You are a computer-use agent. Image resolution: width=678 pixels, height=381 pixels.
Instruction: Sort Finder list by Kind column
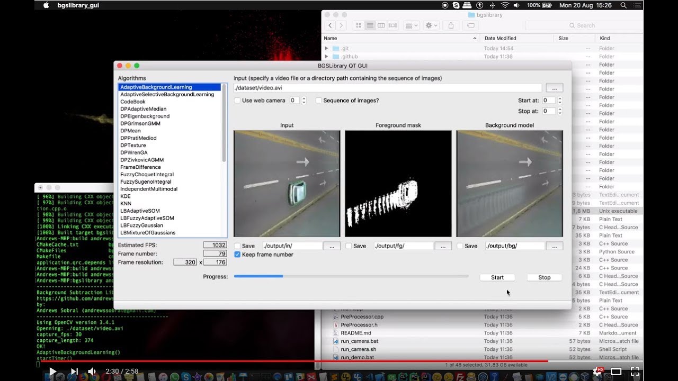(x=619, y=38)
